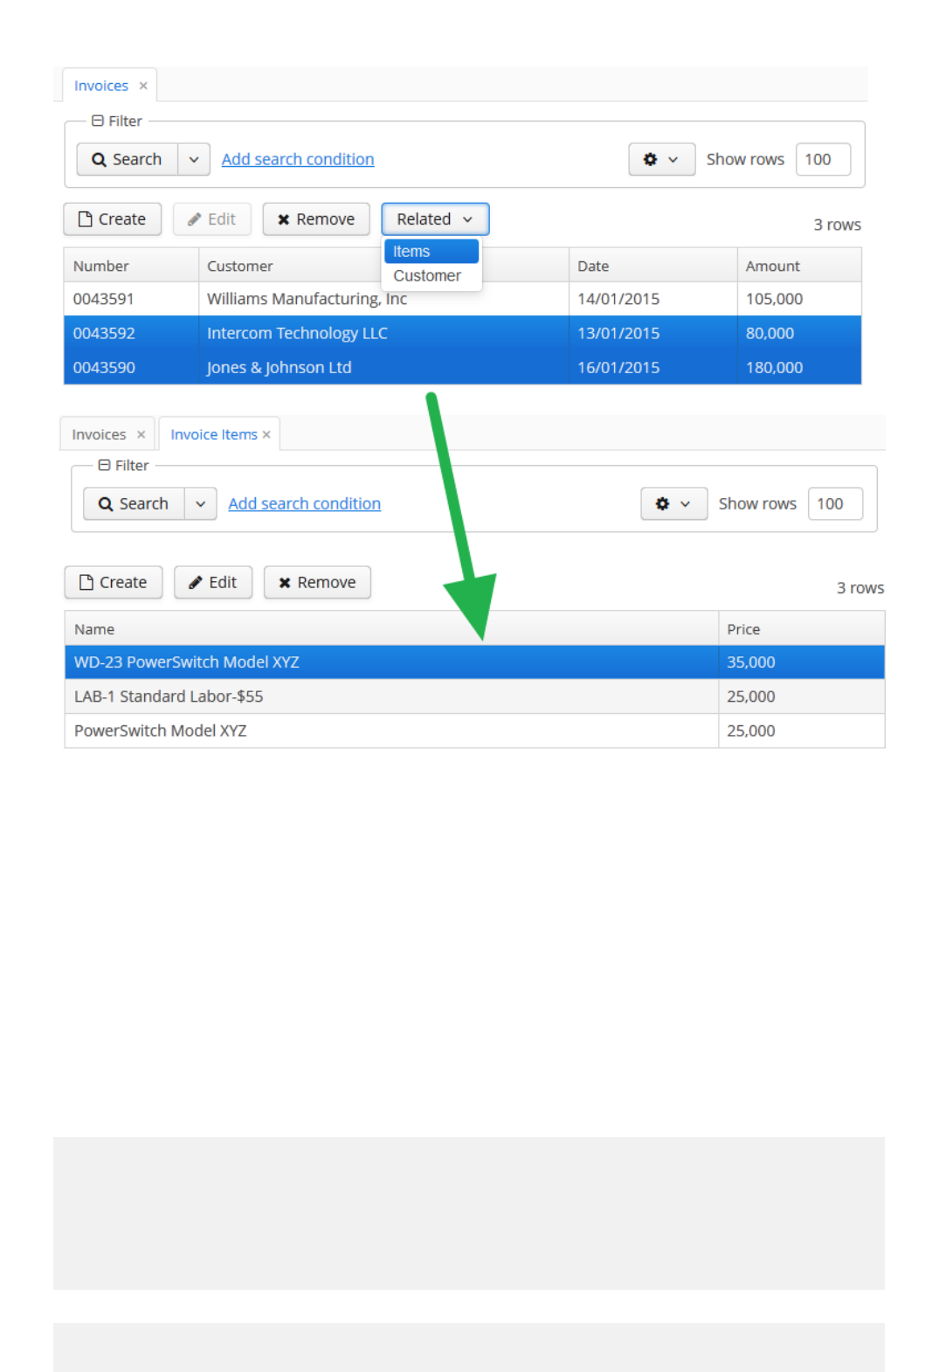Screen dimensions: 939x1372
Task: Click Show rows field in Invoice Items panel
Action: (x=835, y=503)
